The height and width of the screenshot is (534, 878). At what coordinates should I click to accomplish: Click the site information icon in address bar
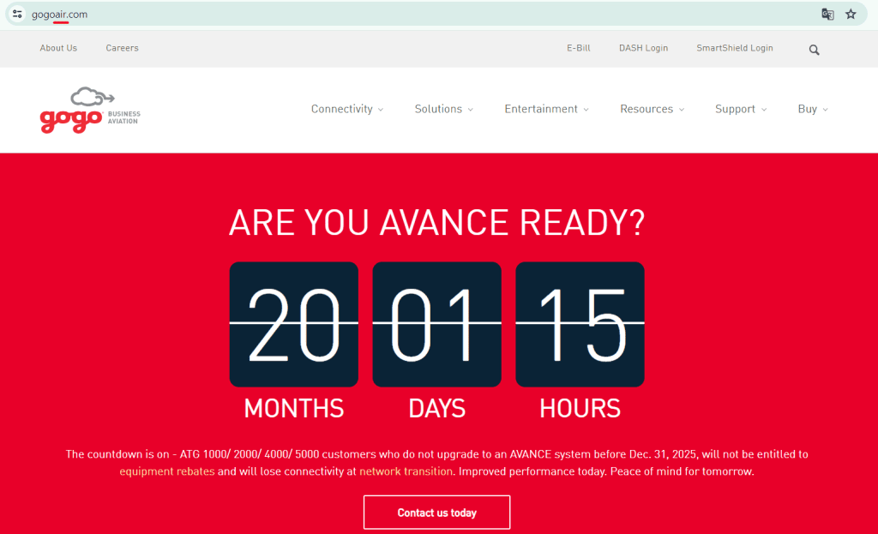click(x=17, y=14)
